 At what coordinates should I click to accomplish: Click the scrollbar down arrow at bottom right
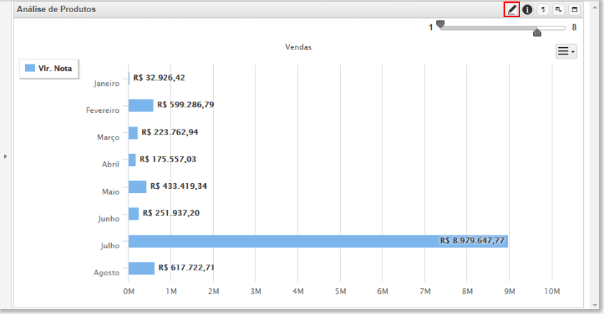coord(597,305)
